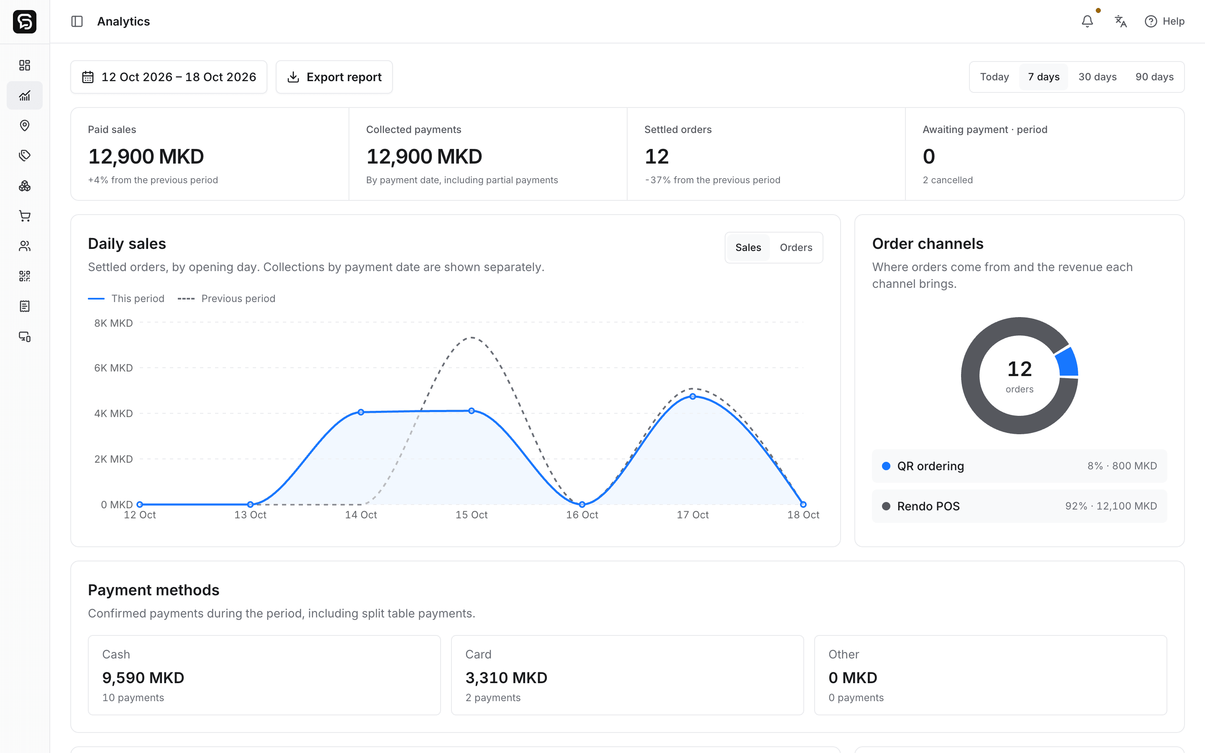
Task: Click the Collected payments card
Action: [488, 154]
